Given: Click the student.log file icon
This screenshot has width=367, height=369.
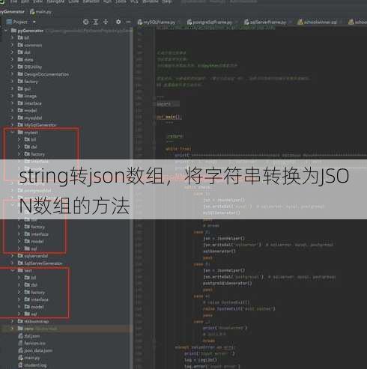Looking at the screenshot, I should tap(21, 365).
